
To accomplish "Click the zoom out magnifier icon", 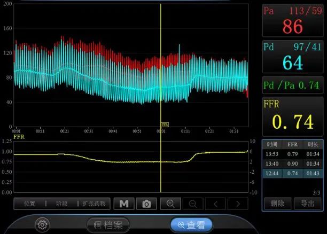I will (193, 204).
